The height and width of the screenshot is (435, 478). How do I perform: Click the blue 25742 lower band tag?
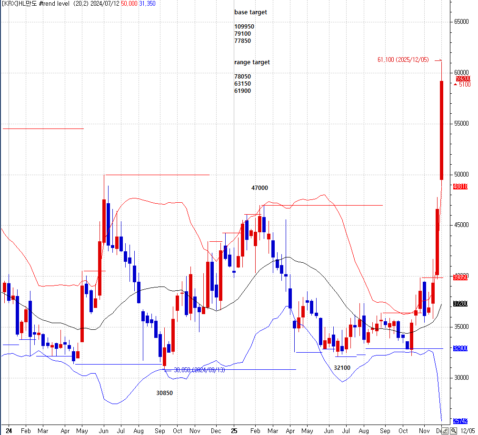click(460, 421)
